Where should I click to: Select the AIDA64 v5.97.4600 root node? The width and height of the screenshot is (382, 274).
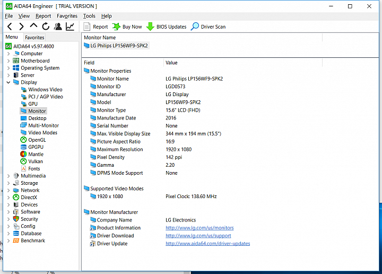coord(30,46)
